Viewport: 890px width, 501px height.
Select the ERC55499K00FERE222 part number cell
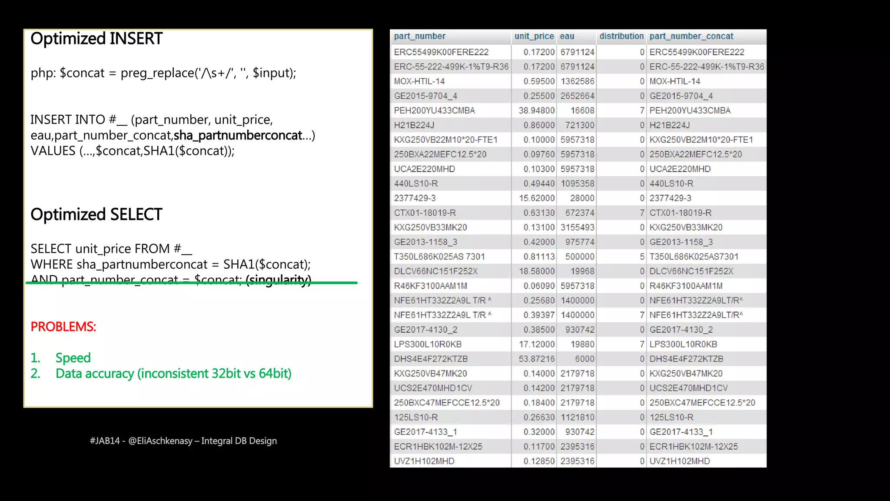441,52
